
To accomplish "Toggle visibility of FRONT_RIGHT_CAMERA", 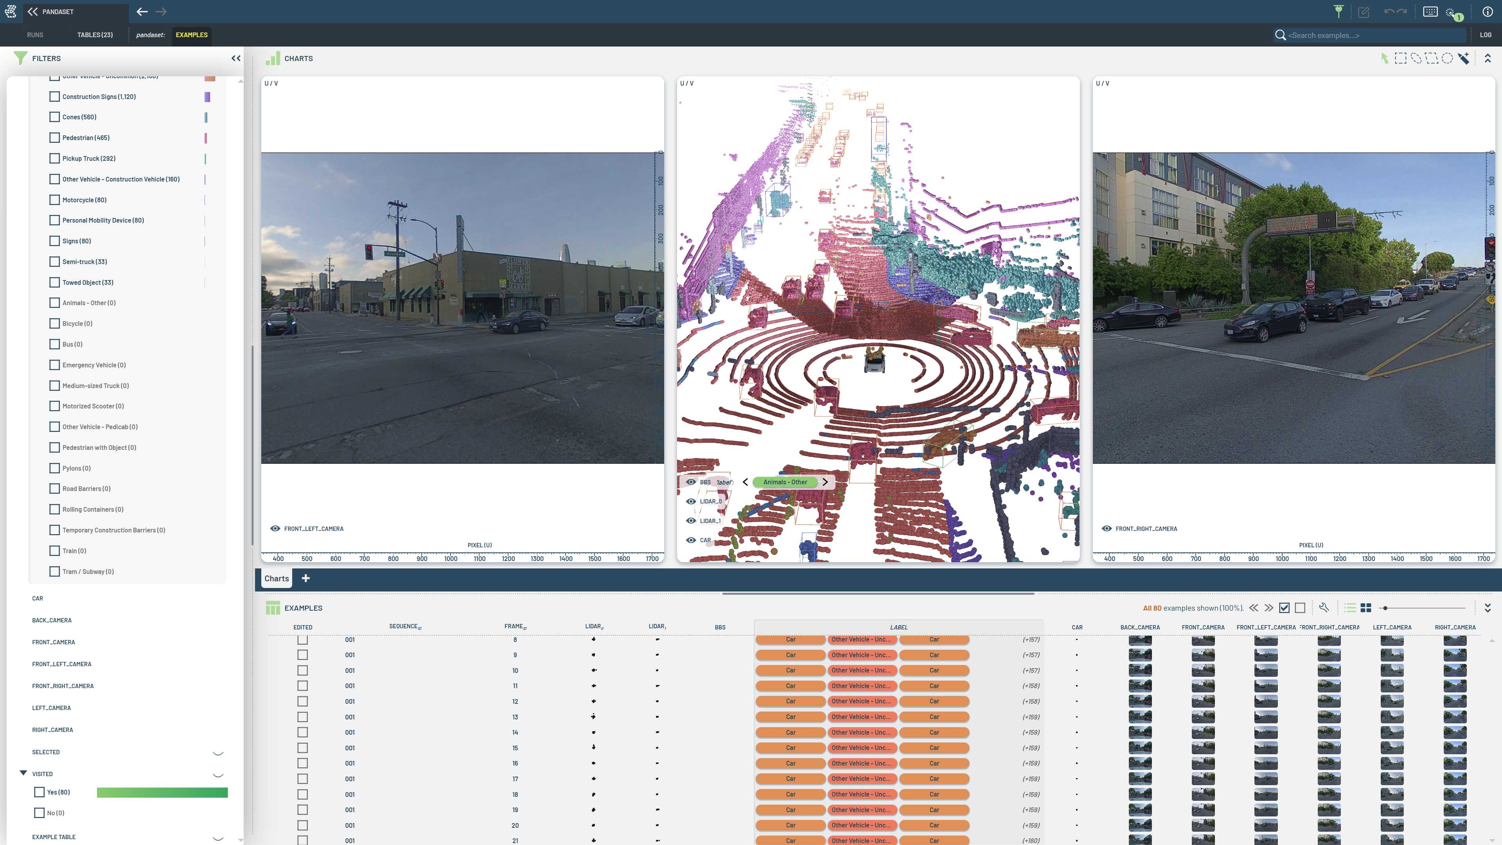I will pos(1107,529).
